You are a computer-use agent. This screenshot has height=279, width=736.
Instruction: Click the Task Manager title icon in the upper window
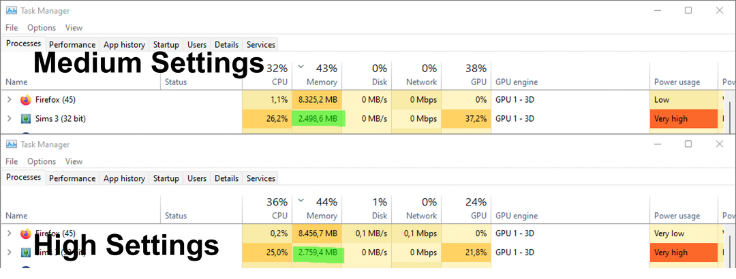coord(11,11)
